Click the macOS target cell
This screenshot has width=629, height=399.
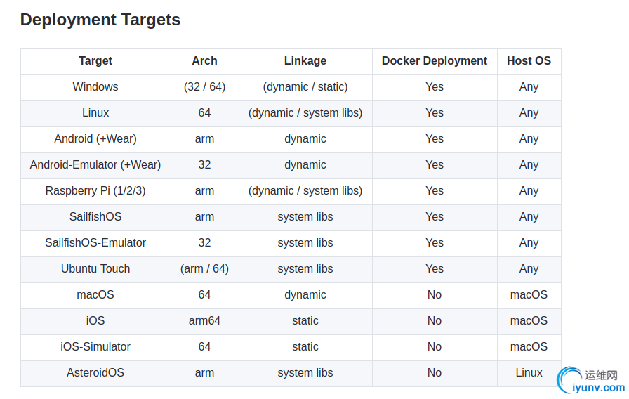[95, 294]
